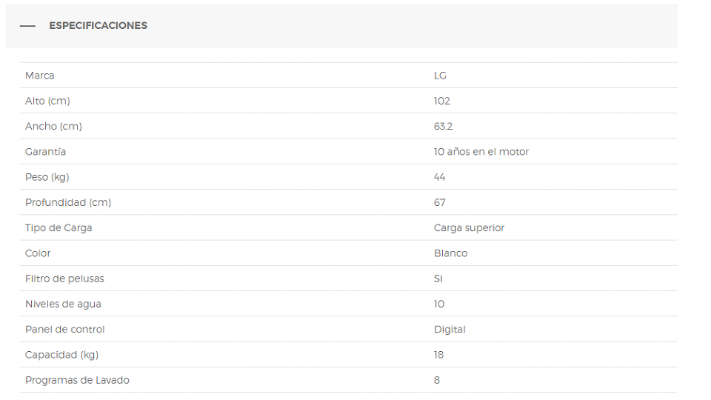Image resolution: width=711 pixels, height=400 pixels.
Task: Select the Garantía row label
Action: 45,152
